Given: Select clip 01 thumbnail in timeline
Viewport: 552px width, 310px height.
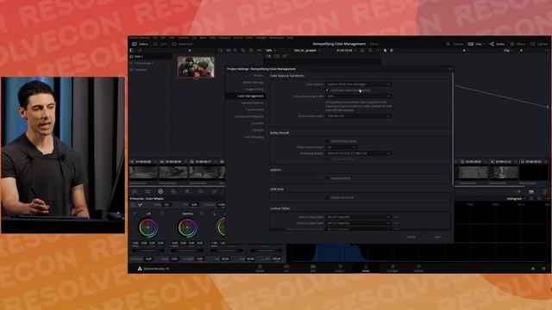Looking at the screenshot, I should click(x=143, y=172).
